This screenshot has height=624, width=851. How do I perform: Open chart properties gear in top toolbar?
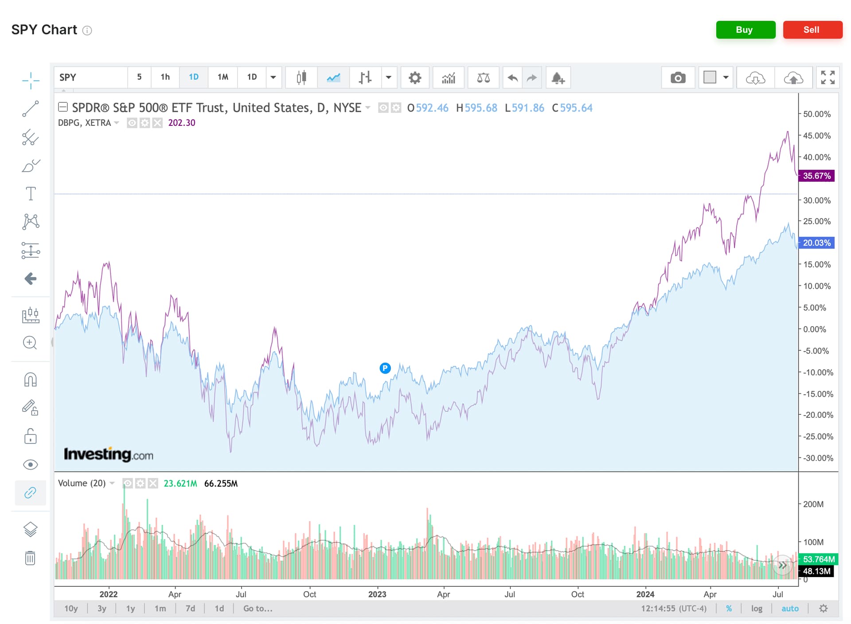tap(415, 78)
